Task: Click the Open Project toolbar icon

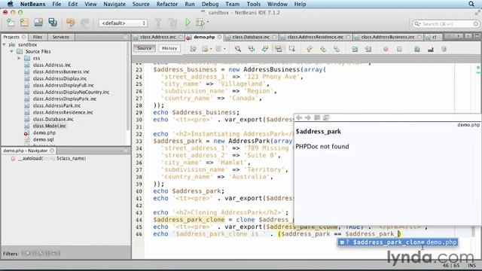Action: [38, 23]
